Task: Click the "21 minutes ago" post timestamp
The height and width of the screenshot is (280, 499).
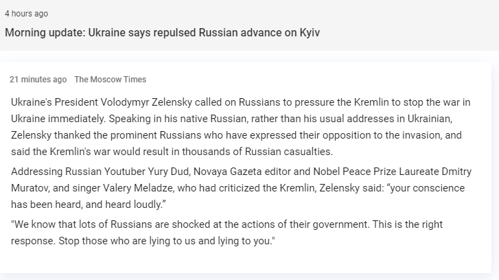Action: (x=38, y=80)
